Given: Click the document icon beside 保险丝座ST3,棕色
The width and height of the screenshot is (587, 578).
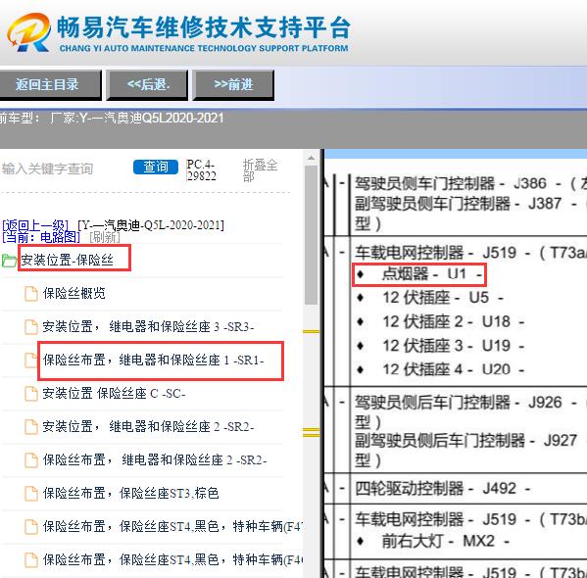Looking at the screenshot, I should coord(31,494).
